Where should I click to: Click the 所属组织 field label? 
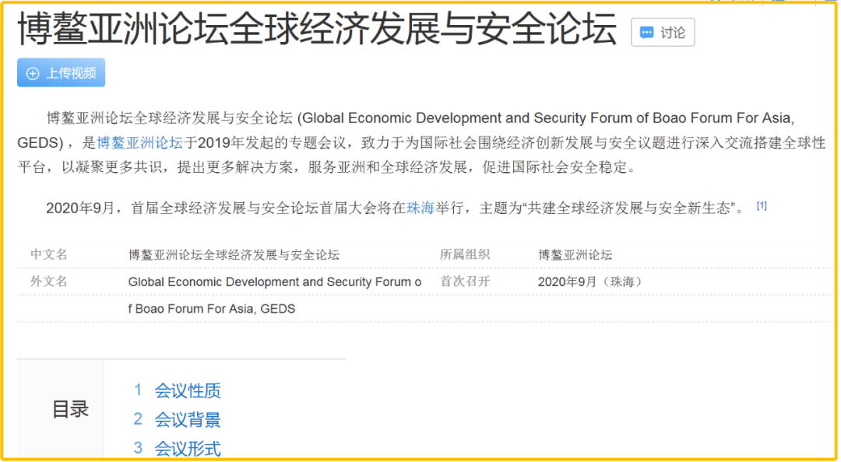465,254
